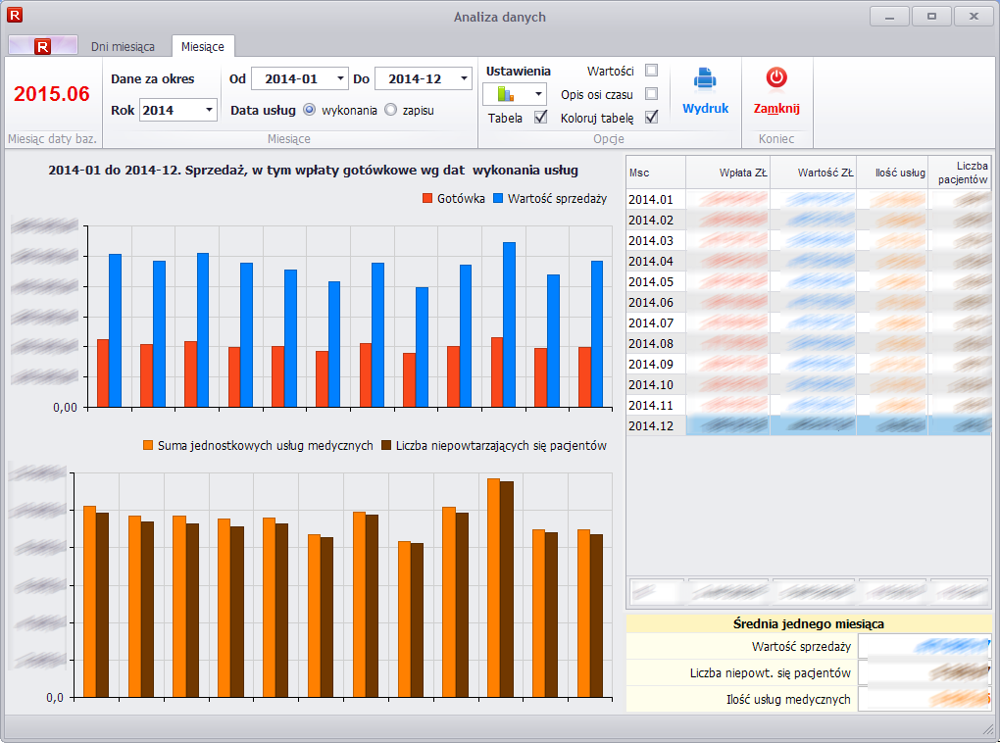The image size is (1000, 743).
Task: Toggle the Tabela checkbox
Action: click(x=540, y=118)
